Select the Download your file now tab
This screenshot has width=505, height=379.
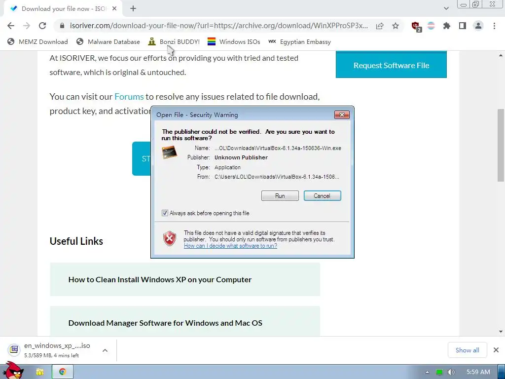coord(63,9)
